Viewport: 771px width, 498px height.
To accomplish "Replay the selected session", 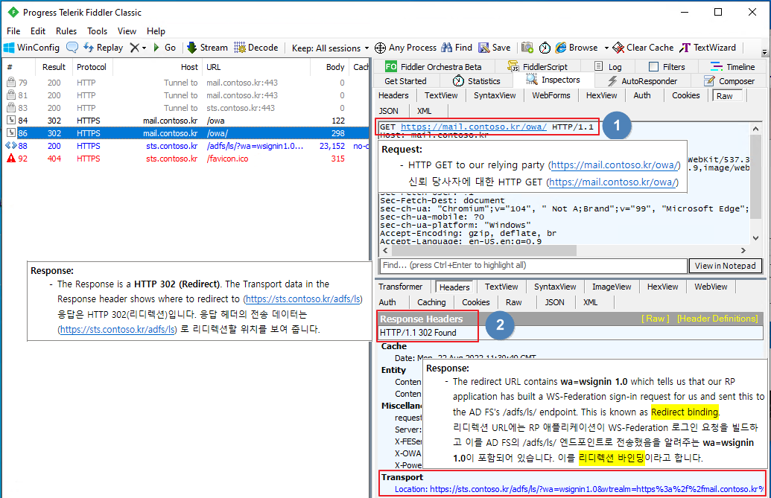I will click(104, 48).
